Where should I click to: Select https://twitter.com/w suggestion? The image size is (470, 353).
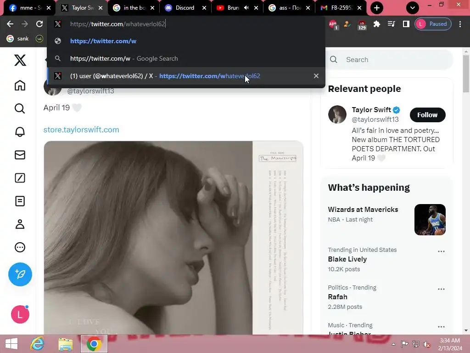(x=186, y=41)
